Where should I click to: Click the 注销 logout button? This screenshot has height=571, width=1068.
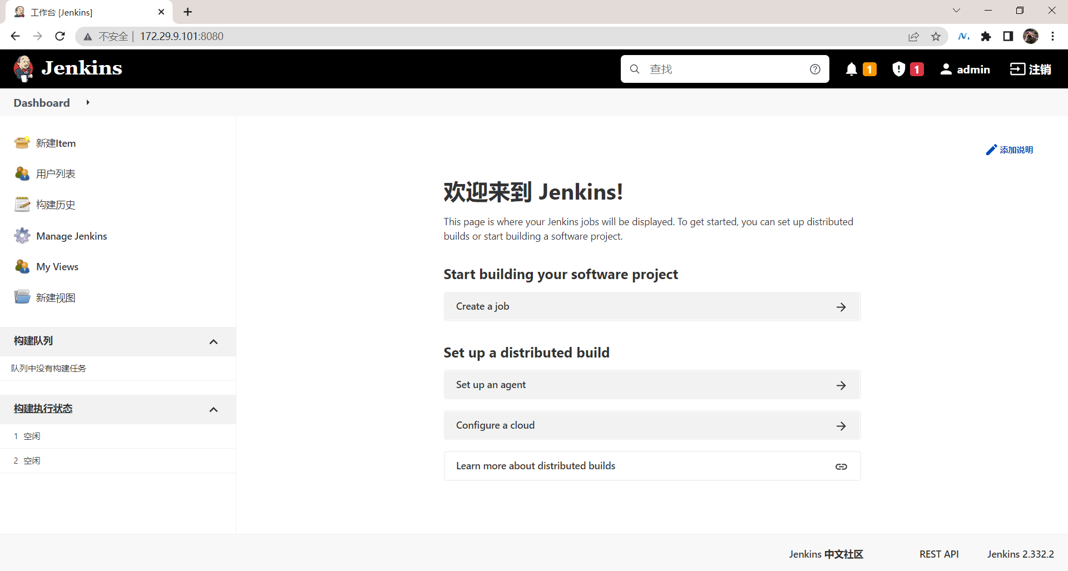click(1031, 69)
